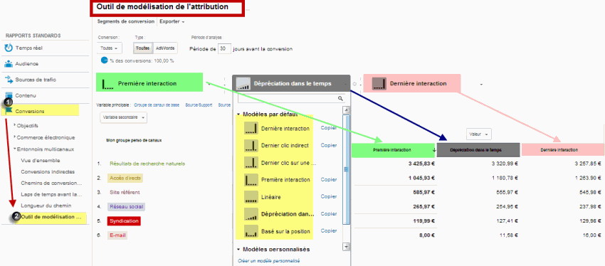Click Sources de trafic arrows icon
This screenshot has height=266, width=605.
pos(8,80)
